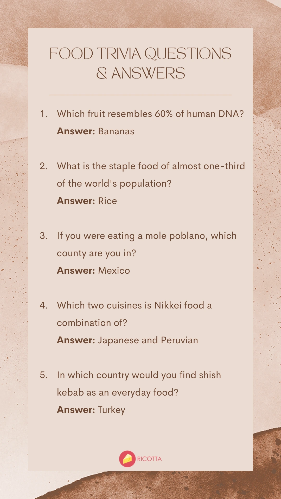Click the "& Answers" heading line
281x499 pixels.
tap(140, 73)
